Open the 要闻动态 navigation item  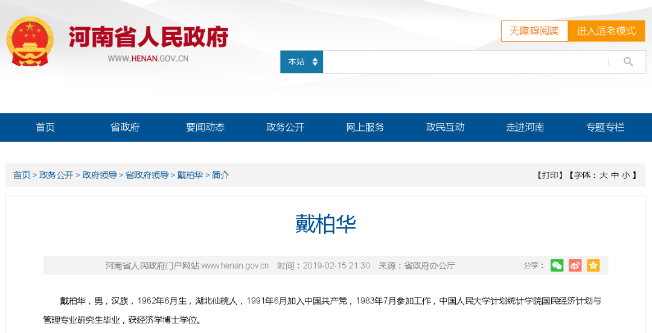(205, 127)
